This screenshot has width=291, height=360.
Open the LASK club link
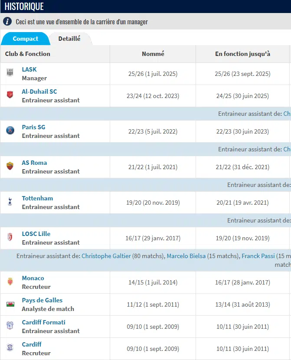click(x=29, y=69)
